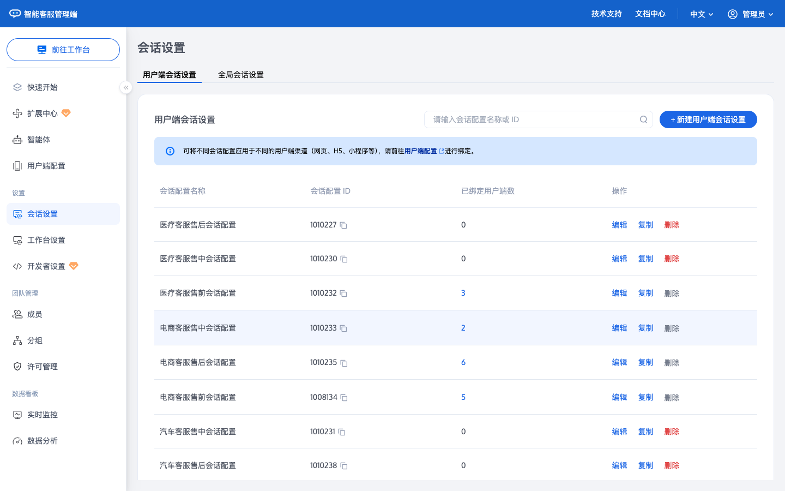Open 智能体 in sidebar
785x491 pixels.
pos(63,140)
